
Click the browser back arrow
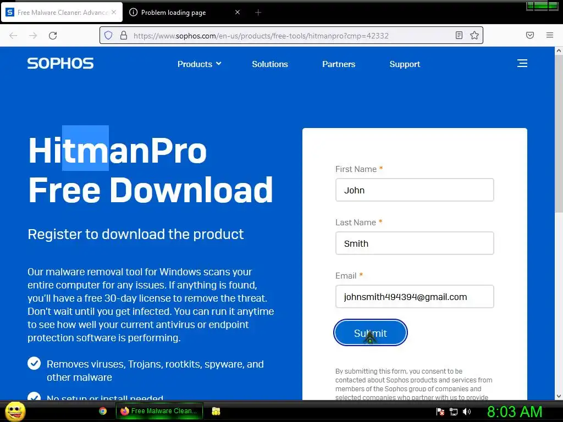[x=13, y=36]
